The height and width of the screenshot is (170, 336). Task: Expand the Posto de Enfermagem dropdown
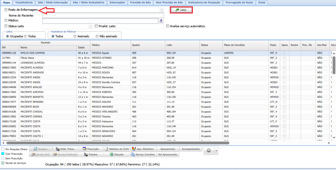(161, 9)
